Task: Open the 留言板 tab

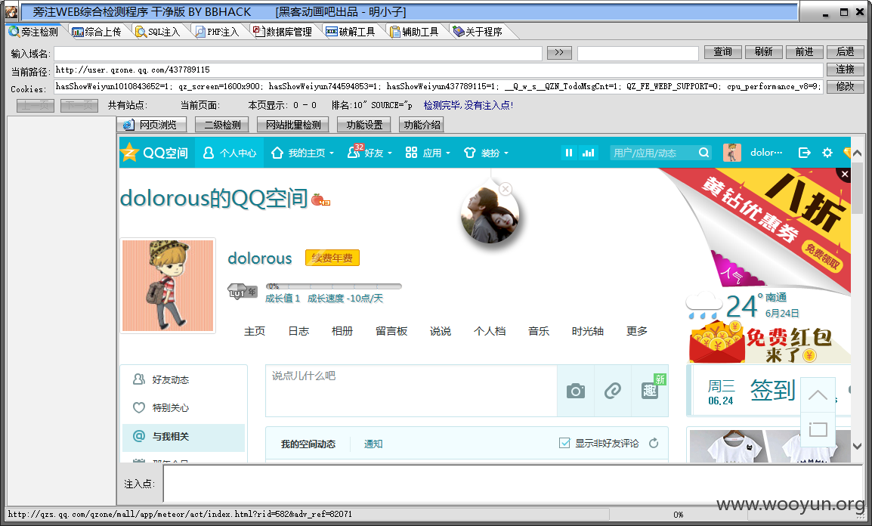Action: pos(391,331)
